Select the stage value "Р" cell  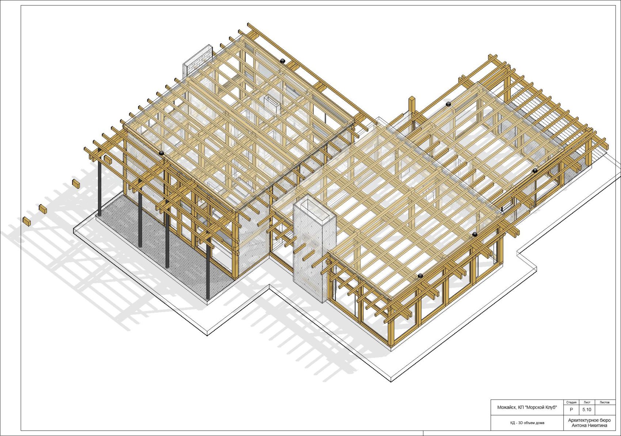pos(571,410)
